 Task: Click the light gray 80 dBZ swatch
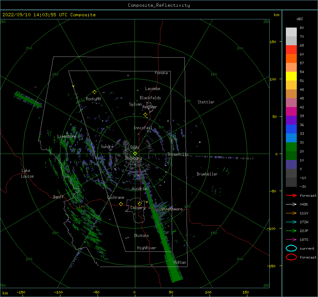(291, 32)
